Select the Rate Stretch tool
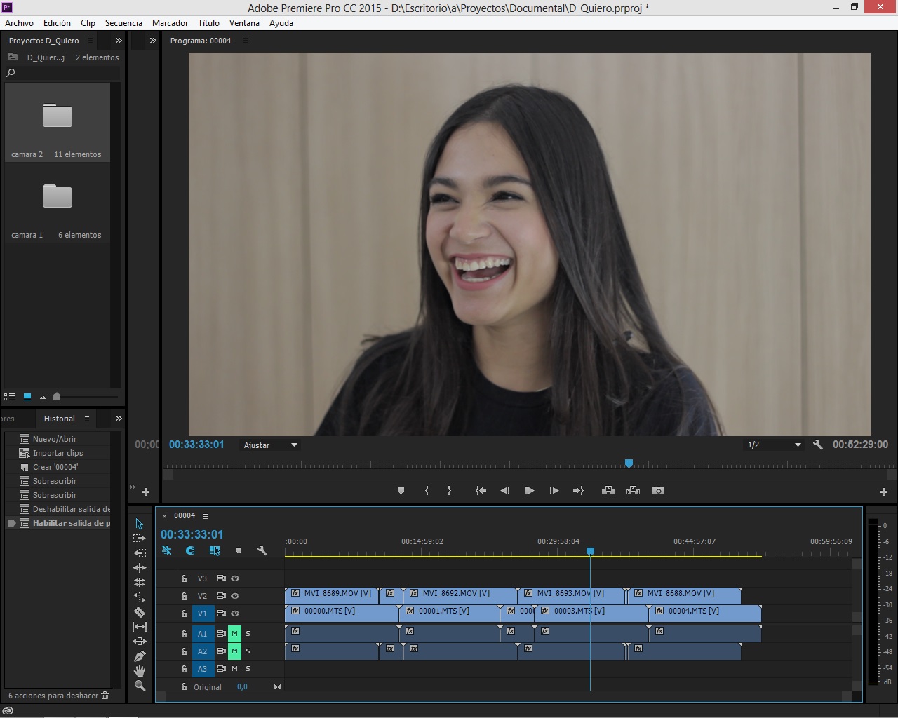 click(139, 597)
